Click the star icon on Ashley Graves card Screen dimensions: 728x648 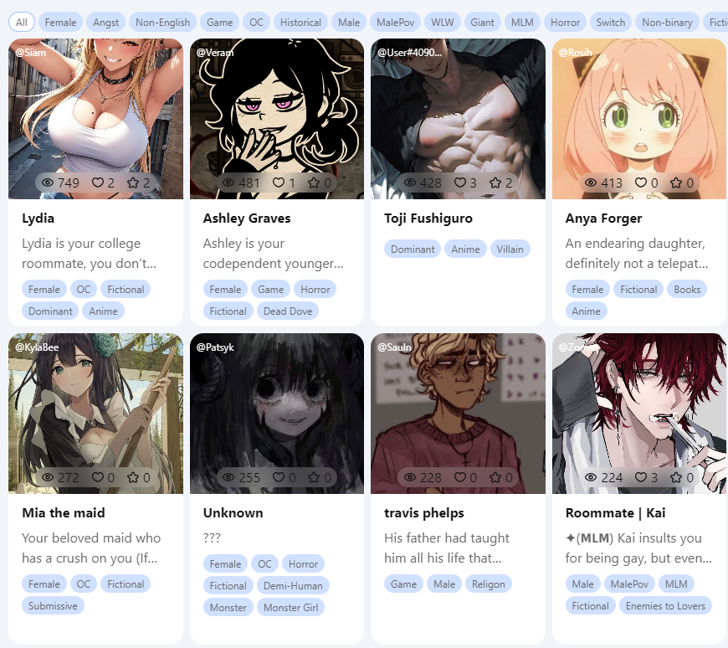point(314,183)
